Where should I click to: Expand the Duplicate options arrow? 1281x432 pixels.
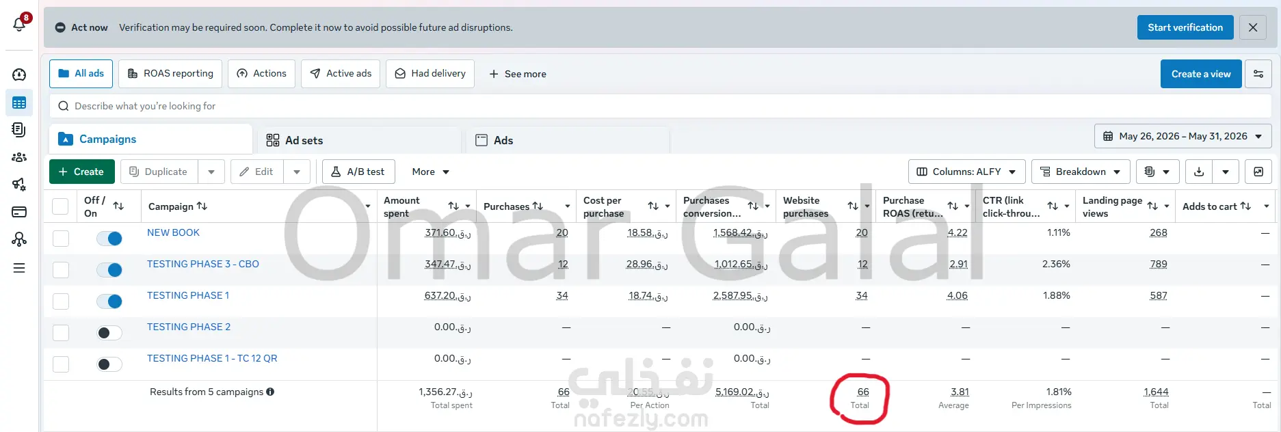point(211,172)
